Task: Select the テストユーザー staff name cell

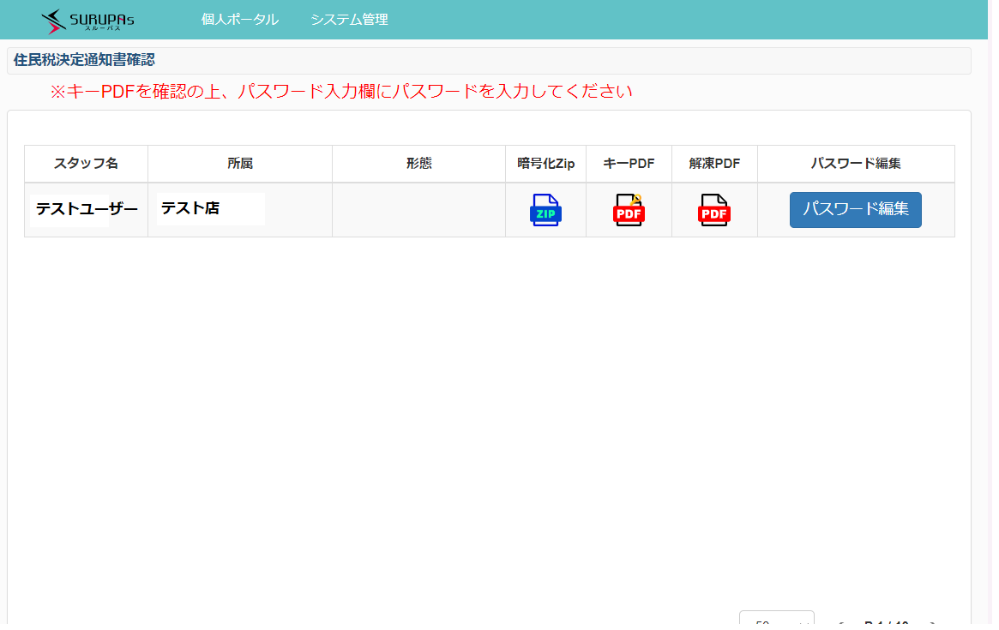Action: tap(87, 209)
